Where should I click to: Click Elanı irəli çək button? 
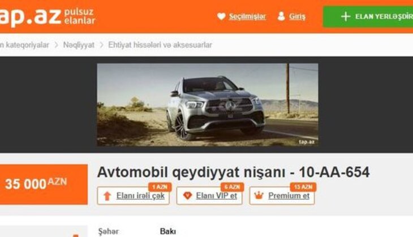134,195
